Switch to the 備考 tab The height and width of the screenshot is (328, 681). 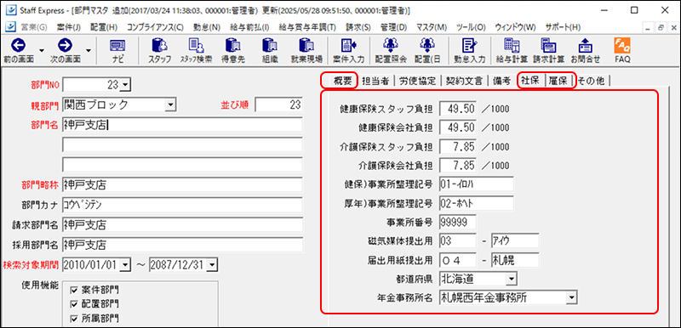pyautogui.click(x=501, y=81)
